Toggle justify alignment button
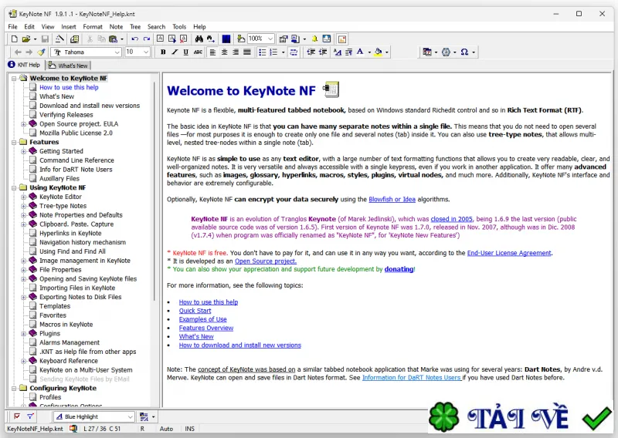Screen dimensions: 618x438 (247, 52)
